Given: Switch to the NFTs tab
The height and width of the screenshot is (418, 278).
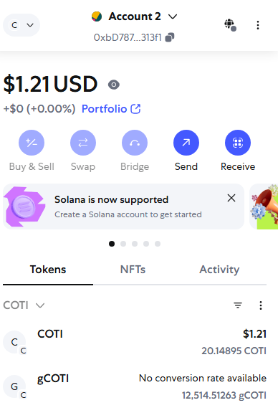Looking at the screenshot, I should click(x=133, y=270).
